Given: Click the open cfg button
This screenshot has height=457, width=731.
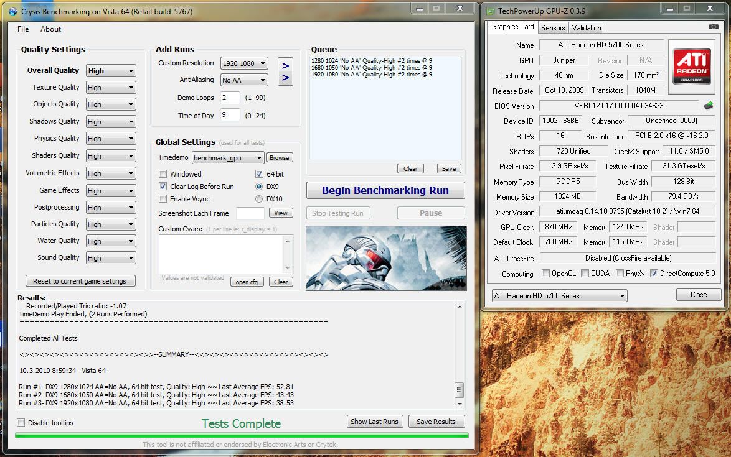Looking at the screenshot, I should (247, 282).
